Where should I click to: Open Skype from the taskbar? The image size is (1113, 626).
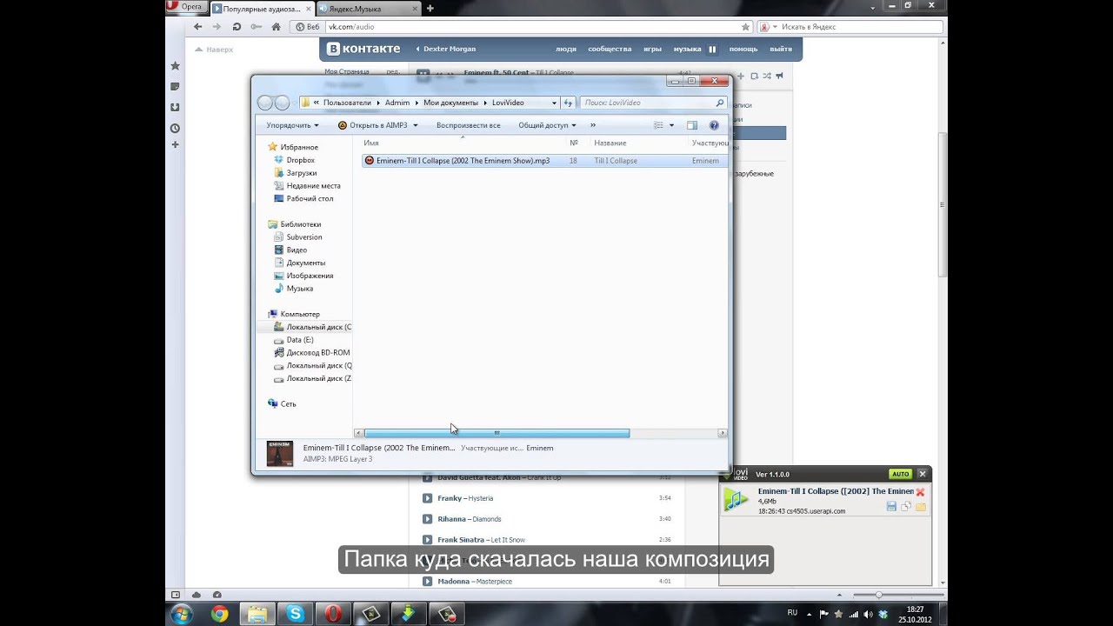296,614
